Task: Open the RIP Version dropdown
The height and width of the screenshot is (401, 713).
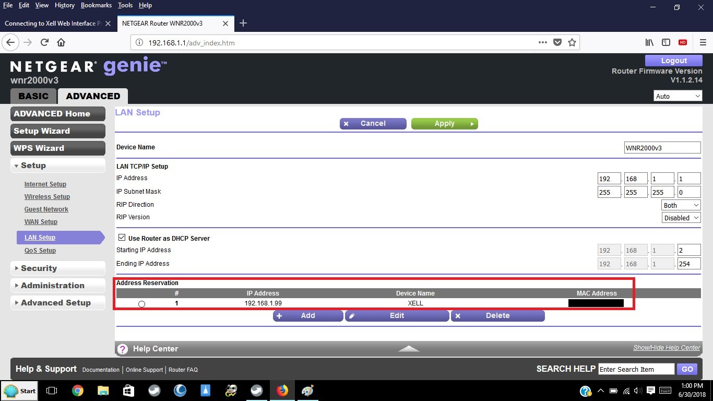Action: tap(681, 218)
